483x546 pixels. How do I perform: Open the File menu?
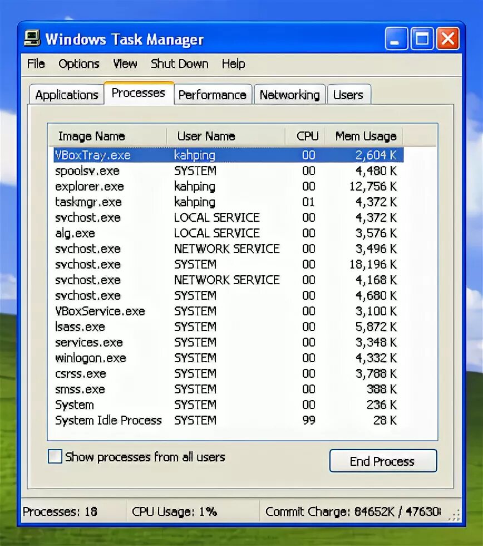(x=36, y=64)
